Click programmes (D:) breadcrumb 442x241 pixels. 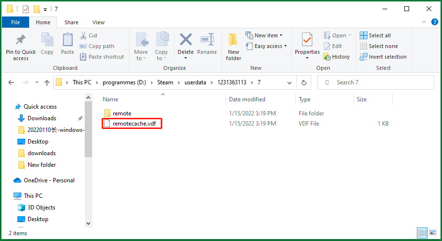[x=124, y=82]
